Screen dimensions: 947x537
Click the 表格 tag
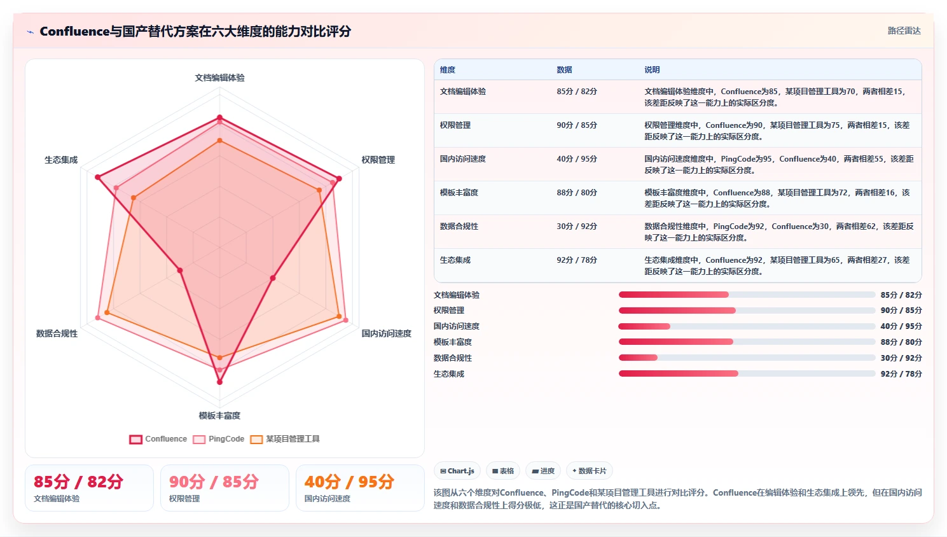[x=503, y=471]
